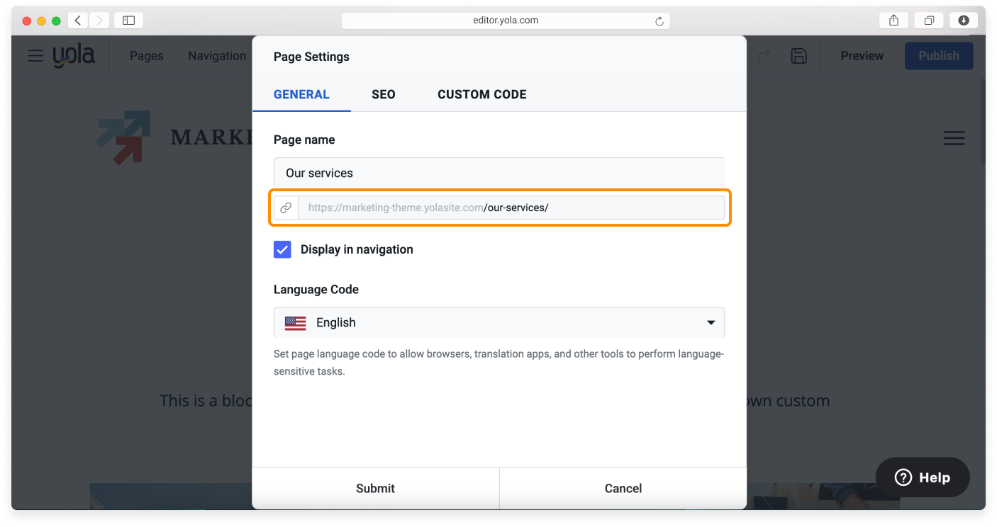The width and height of the screenshot is (997, 527).
Task: Uncheck Display in navigation
Action: tap(282, 249)
